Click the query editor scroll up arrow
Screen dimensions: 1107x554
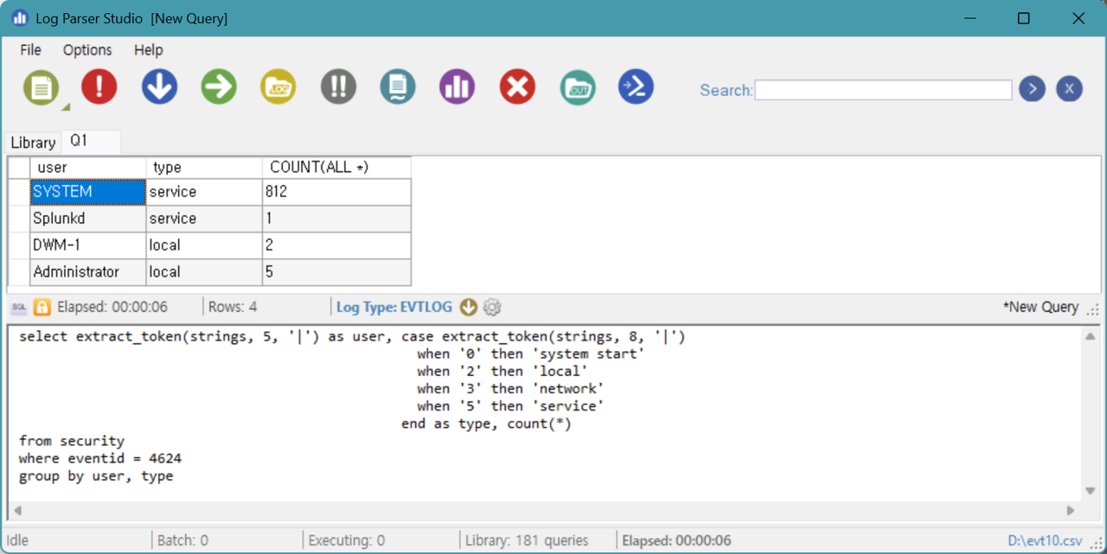(1090, 336)
